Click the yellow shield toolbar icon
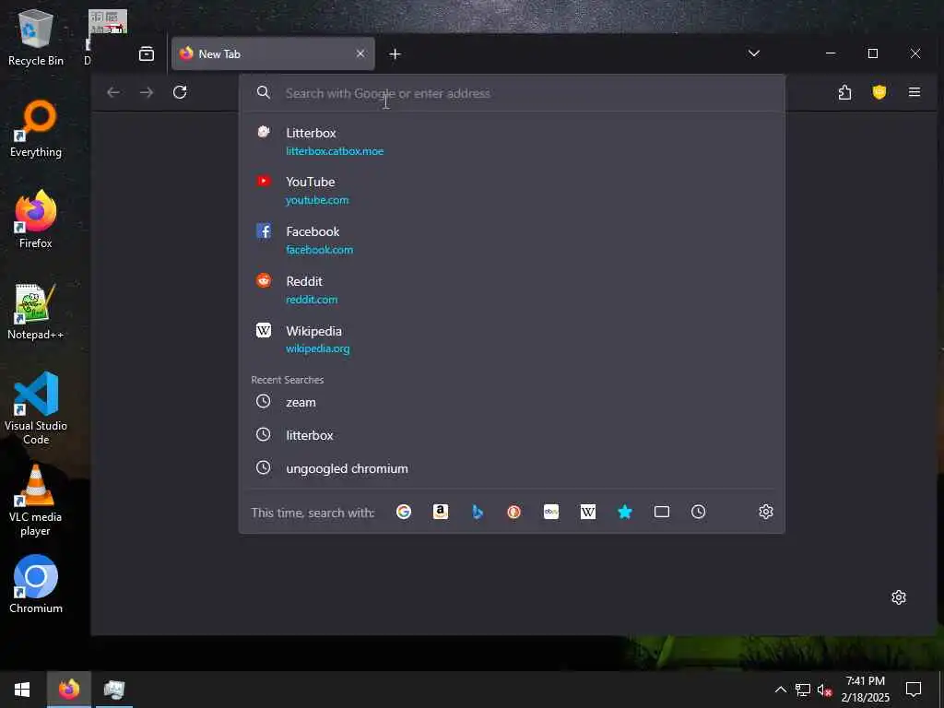Viewport: 944px width, 708px height. (879, 92)
